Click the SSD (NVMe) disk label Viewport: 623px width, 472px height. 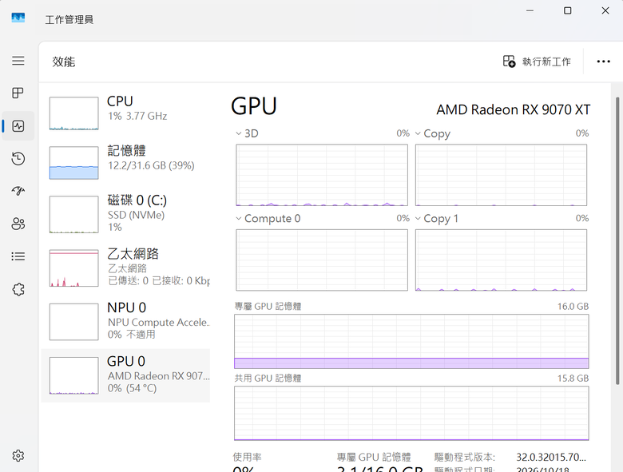click(136, 215)
